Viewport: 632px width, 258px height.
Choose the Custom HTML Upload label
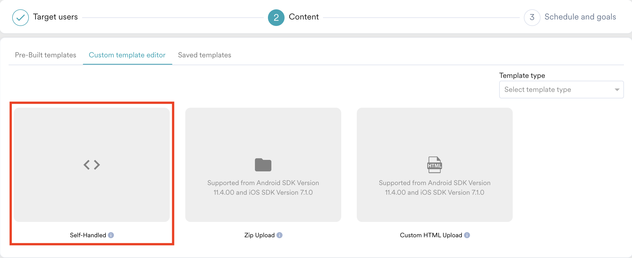(x=431, y=235)
